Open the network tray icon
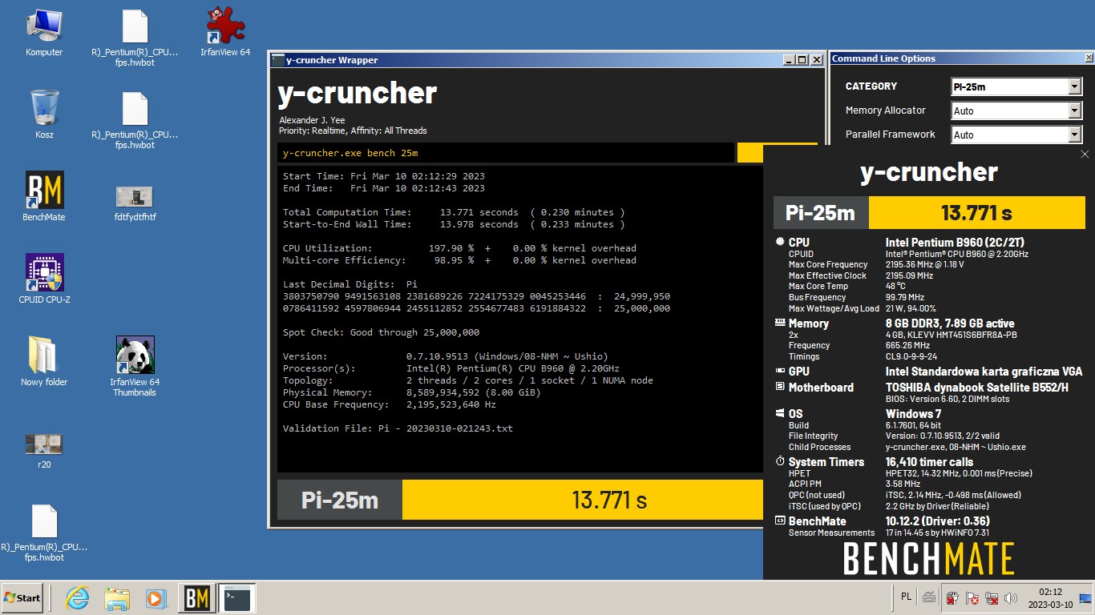The image size is (1095, 615). 992,597
